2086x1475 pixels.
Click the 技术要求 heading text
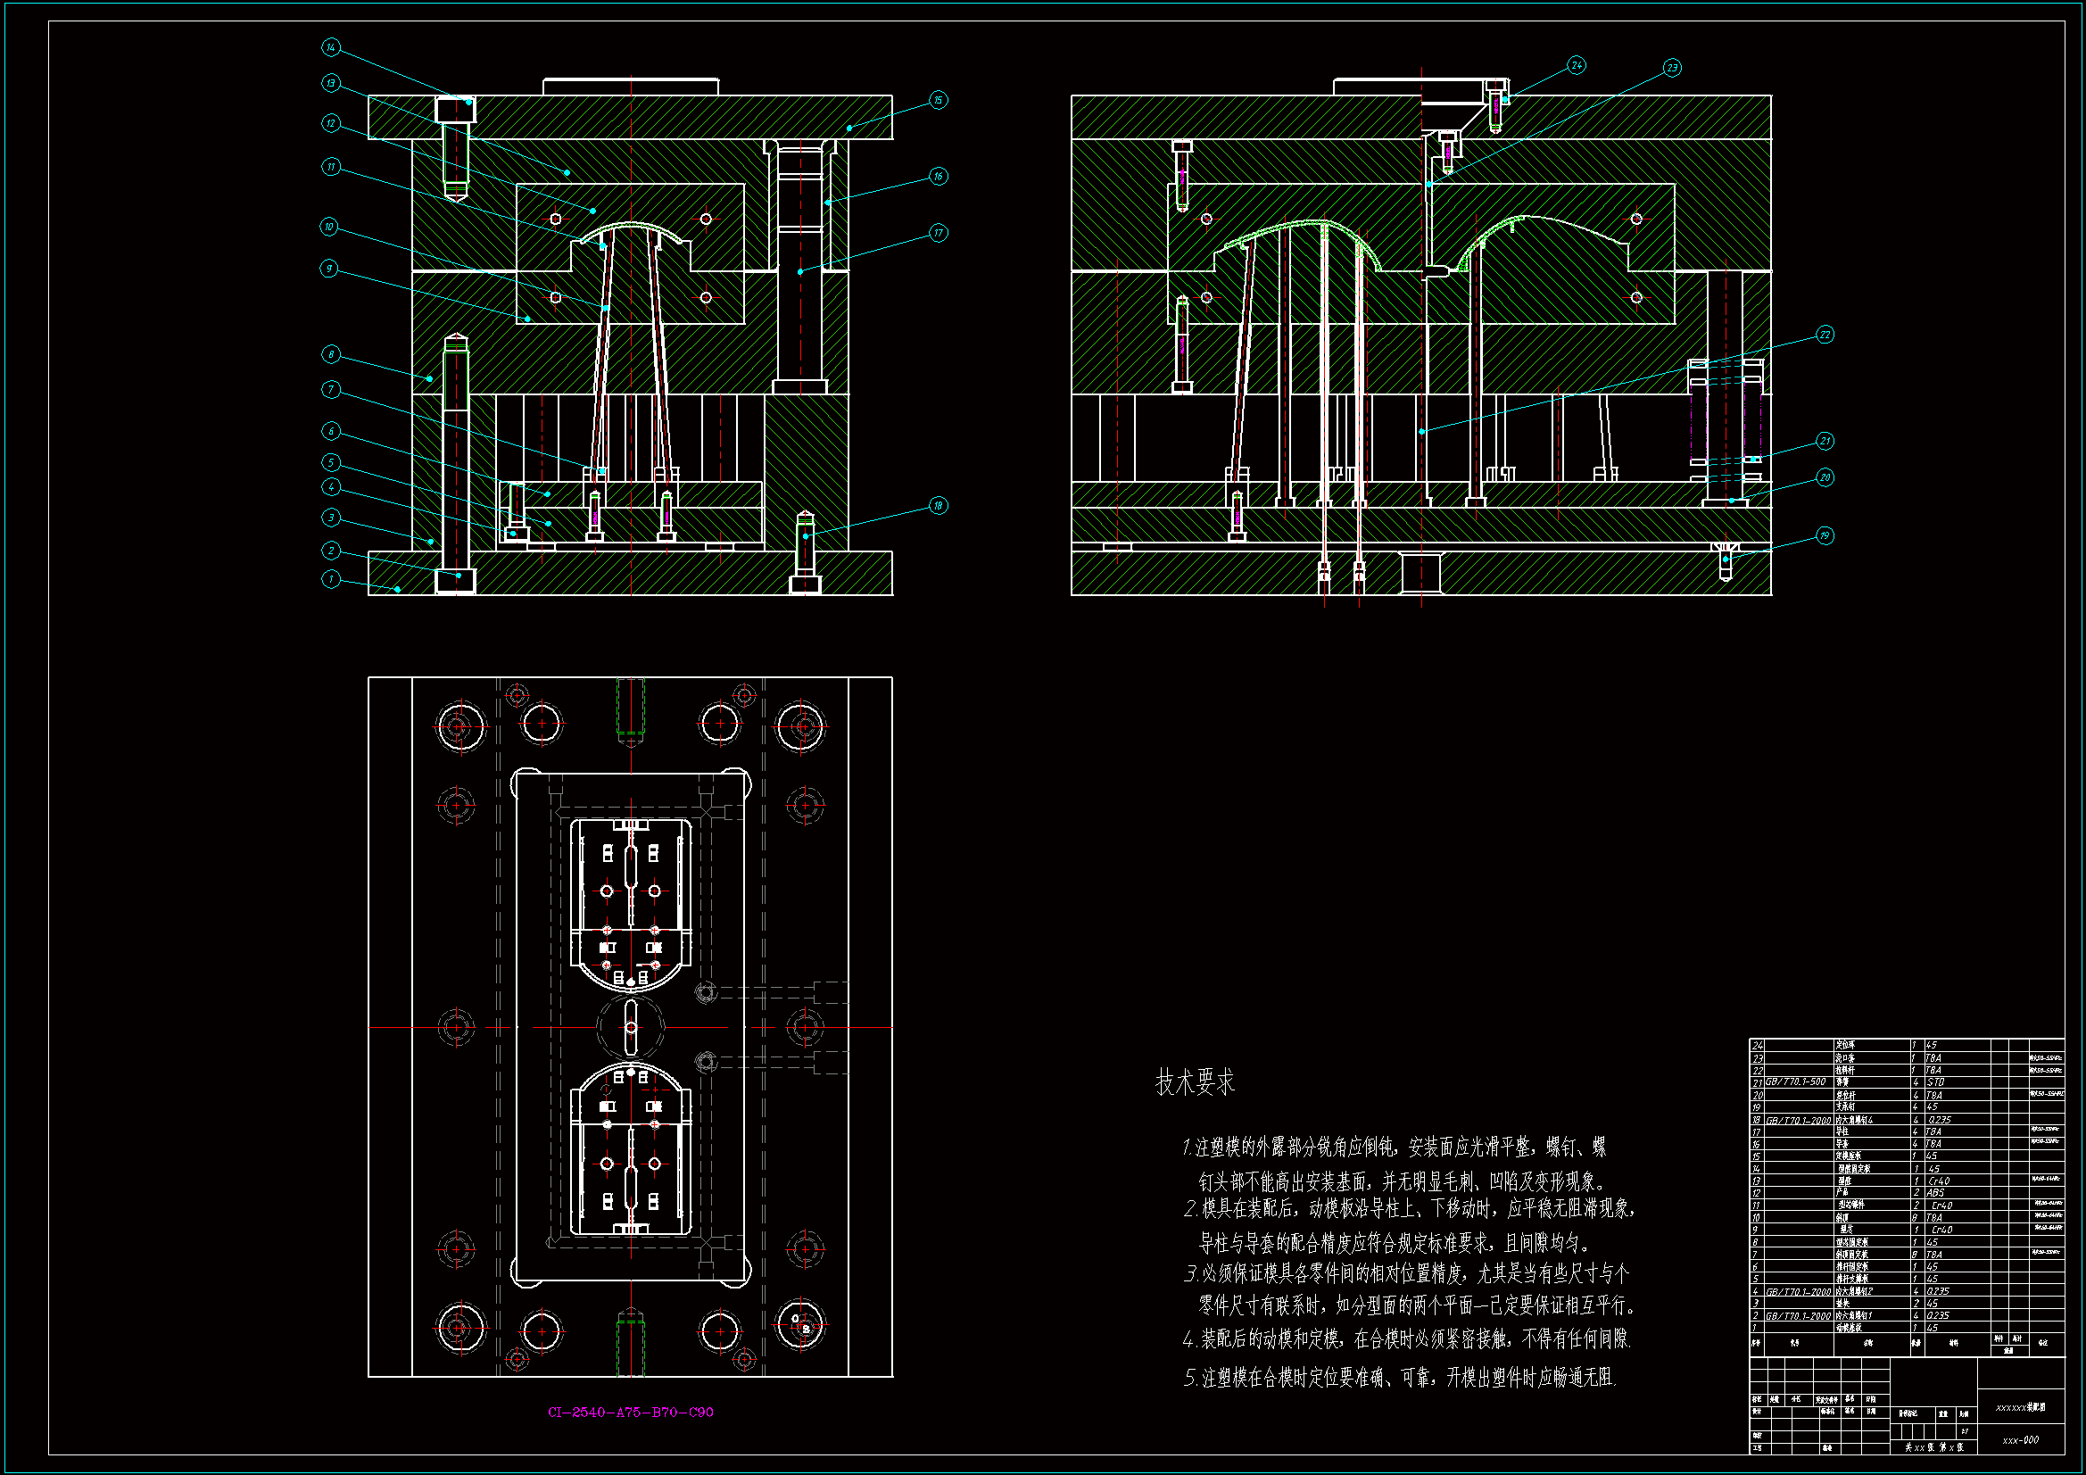click(x=1195, y=1082)
